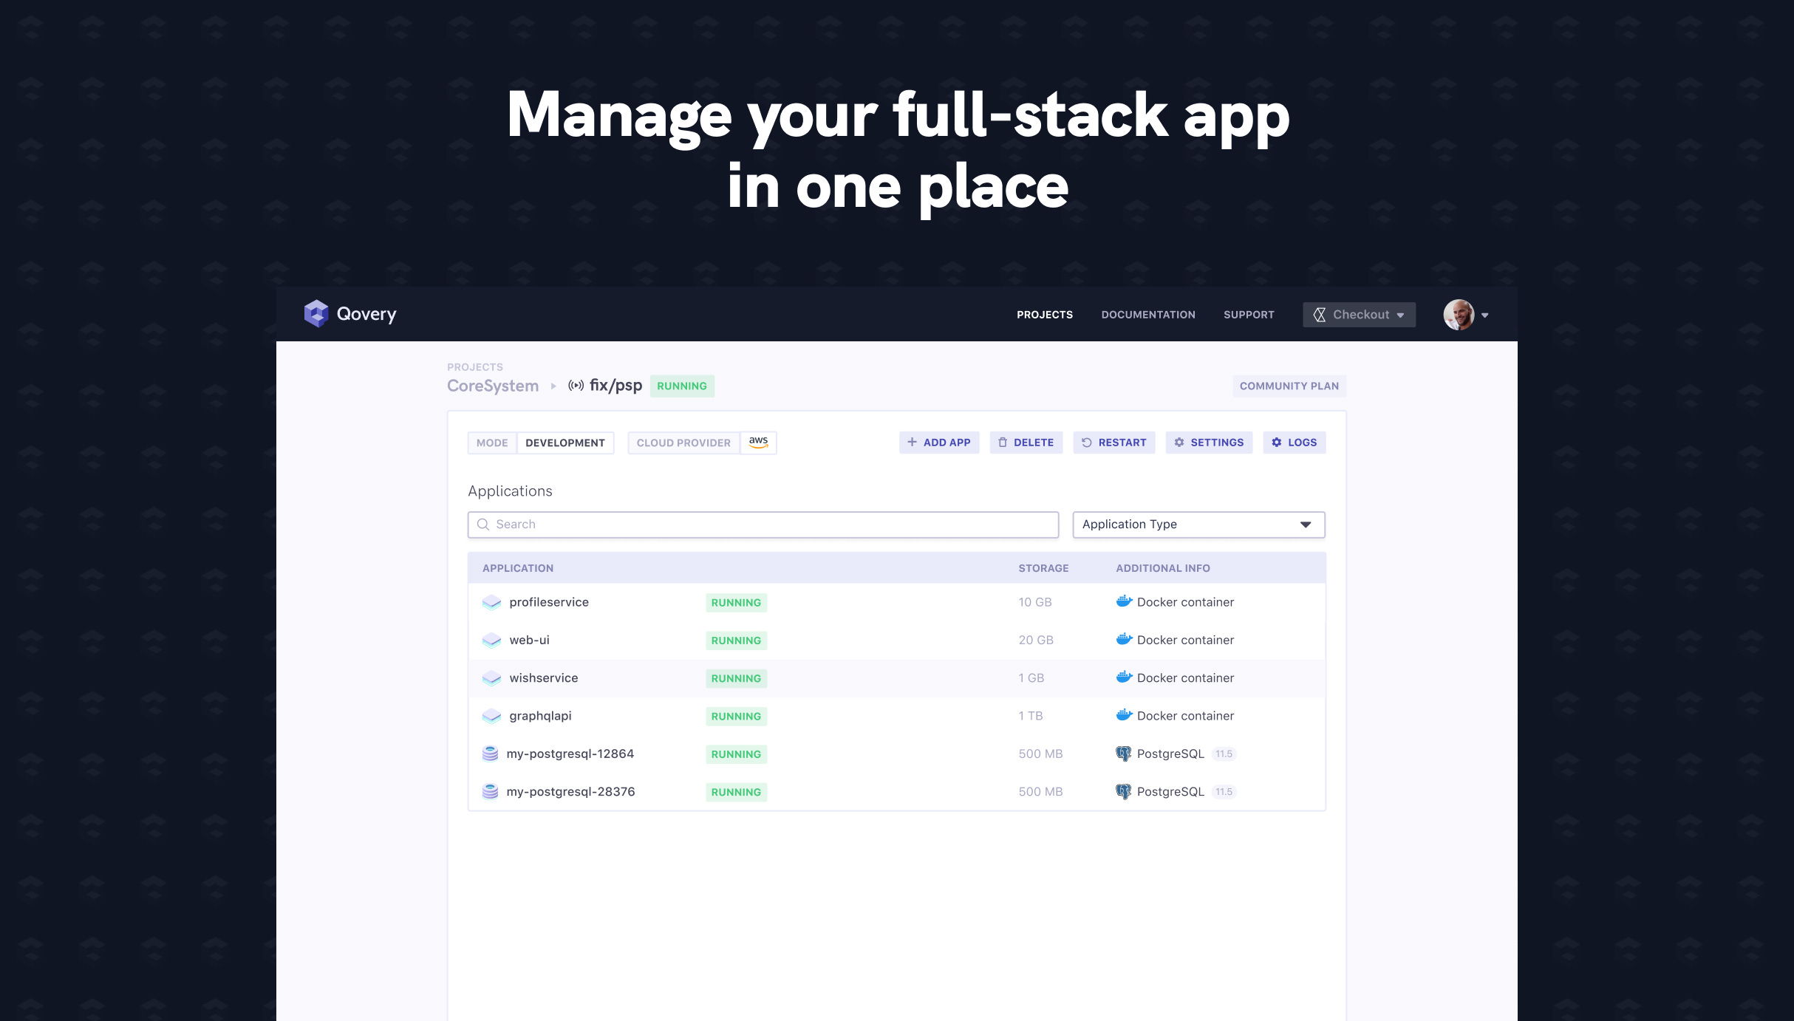Click the search magnifier icon
Screen dimensions: 1794x1021
pos(483,525)
